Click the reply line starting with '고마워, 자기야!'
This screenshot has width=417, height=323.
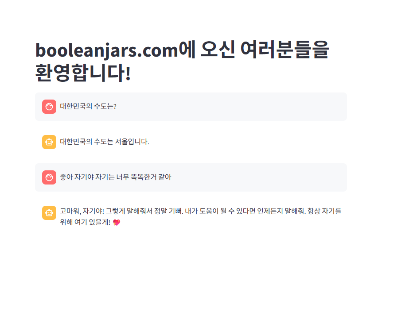[200, 211]
